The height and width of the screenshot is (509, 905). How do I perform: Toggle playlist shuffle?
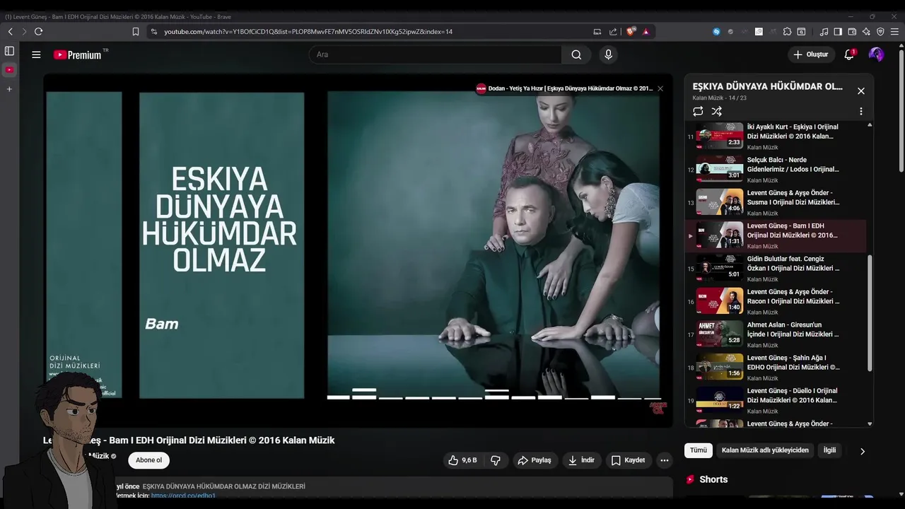(716, 111)
